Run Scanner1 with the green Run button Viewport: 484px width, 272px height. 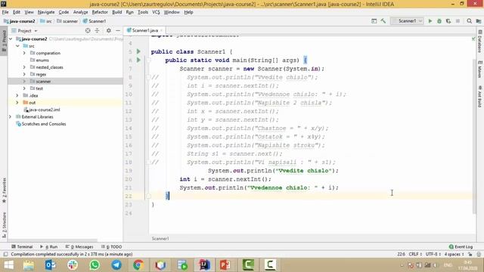(430, 21)
